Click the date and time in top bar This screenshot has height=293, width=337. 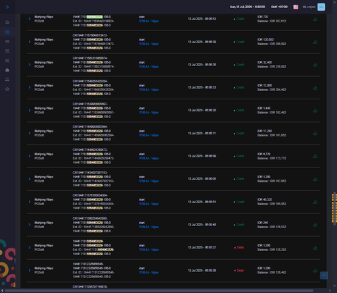click(247, 7)
